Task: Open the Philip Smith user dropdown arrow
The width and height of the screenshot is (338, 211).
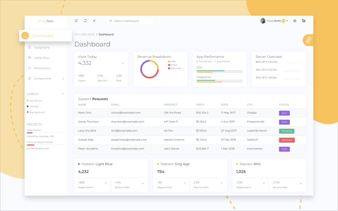Action: [x=287, y=21]
